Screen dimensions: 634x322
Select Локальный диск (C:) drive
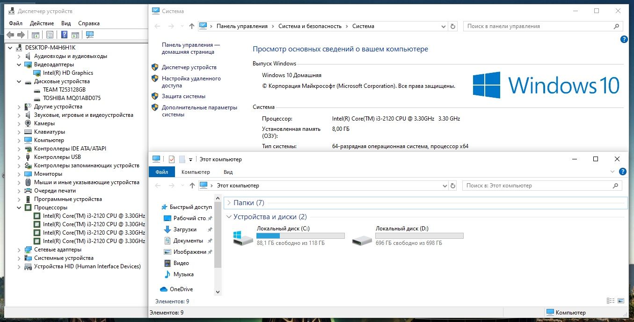pyautogui.click(x=289, y=236)
